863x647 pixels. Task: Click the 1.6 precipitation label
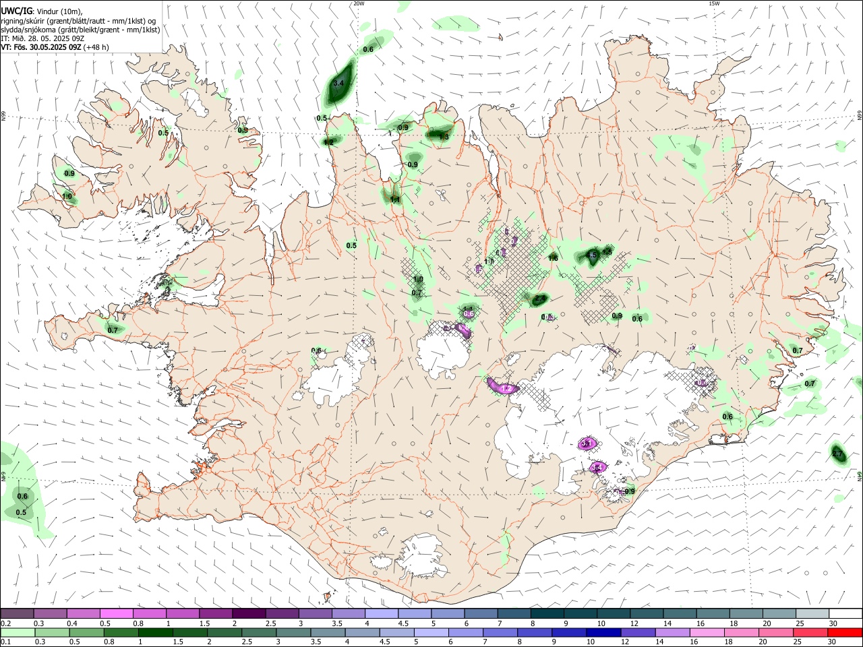[x=553, y=258]
